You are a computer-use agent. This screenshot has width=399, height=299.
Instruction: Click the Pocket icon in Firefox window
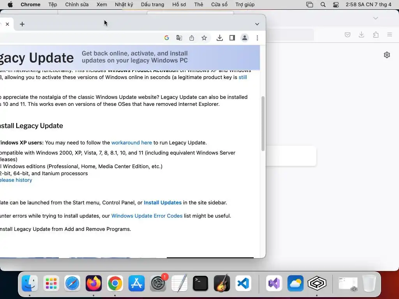[x=347, y=35]
